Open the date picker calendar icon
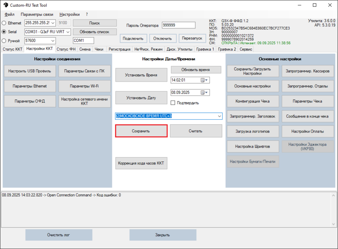 pos(203,93)
